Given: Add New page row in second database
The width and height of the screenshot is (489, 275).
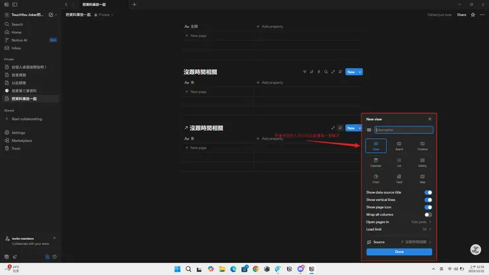Looking at the screenshot, I should [x=196, y=92].
